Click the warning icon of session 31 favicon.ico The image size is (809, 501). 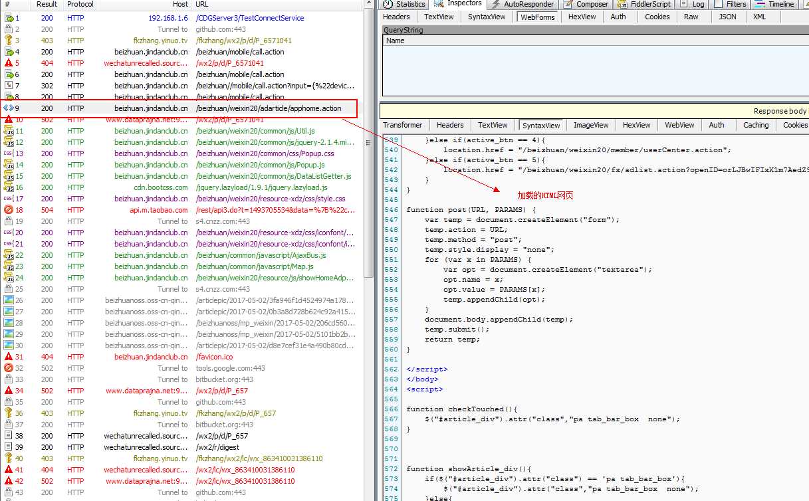tap(9, 357)
